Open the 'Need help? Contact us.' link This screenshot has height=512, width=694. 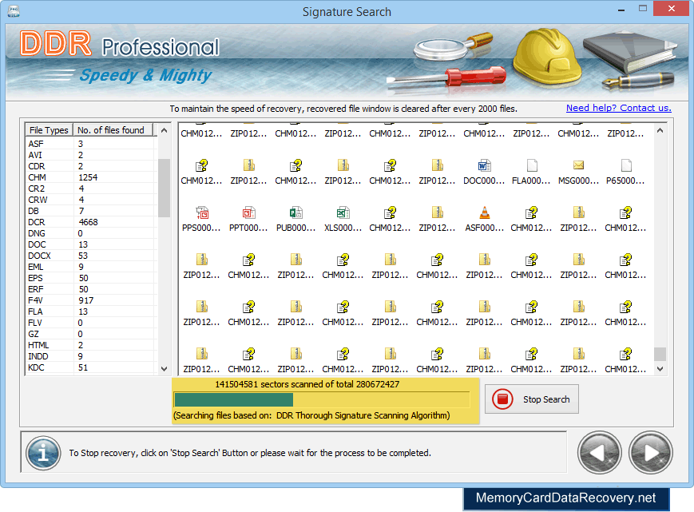[618, 108]
